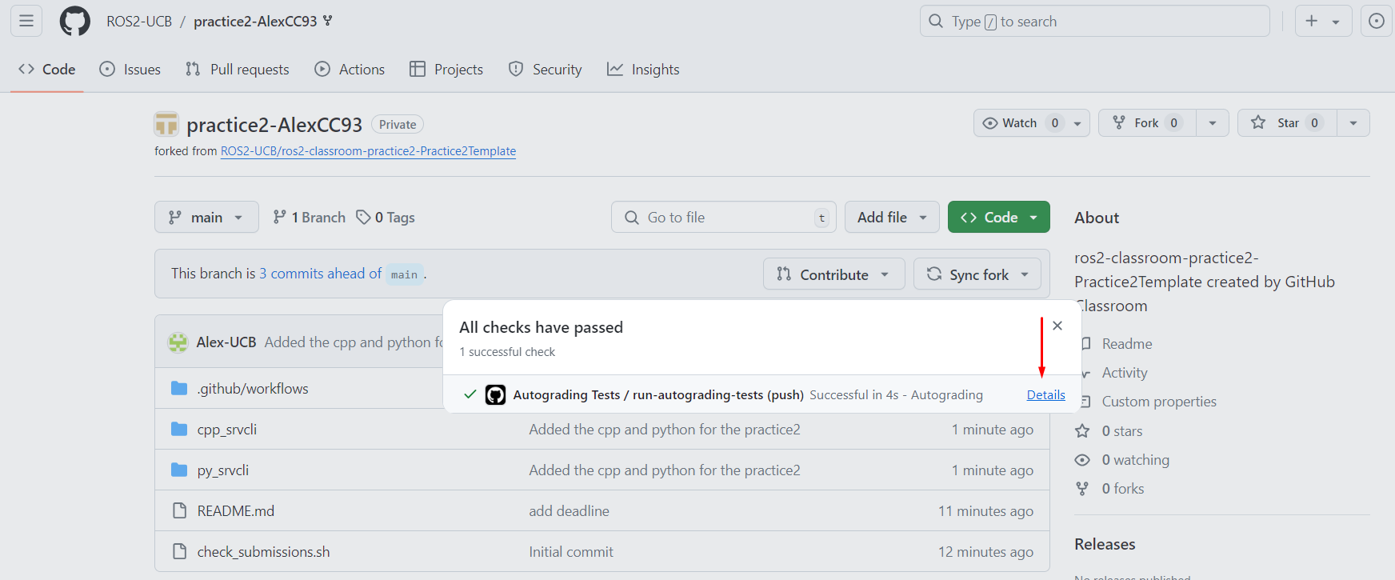Open the check_submissions.sh file
Screen dimensions: 1395x580
(x=263, y=551)
